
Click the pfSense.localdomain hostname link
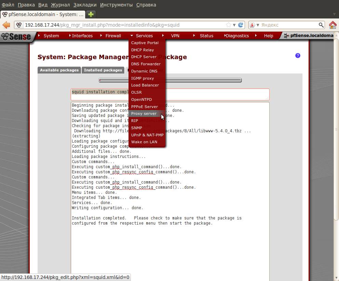pyautogui.click(x=312, y=36)
